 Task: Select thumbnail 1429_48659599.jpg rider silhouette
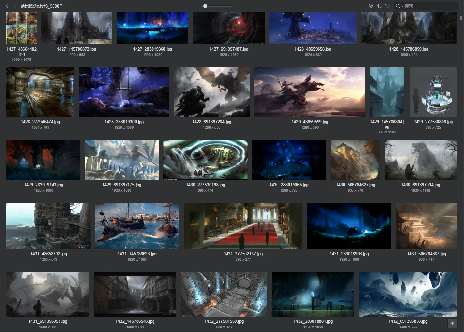310,92
